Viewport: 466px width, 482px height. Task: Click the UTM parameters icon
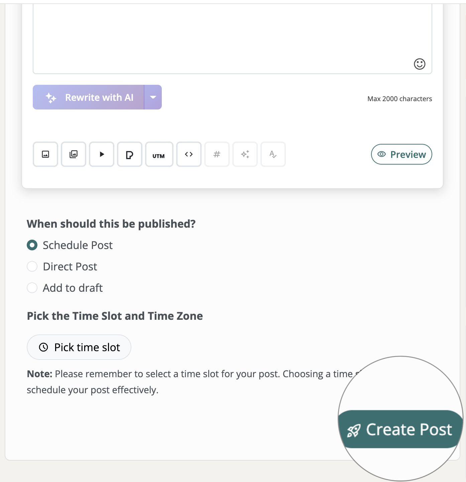tap(159, 154)
